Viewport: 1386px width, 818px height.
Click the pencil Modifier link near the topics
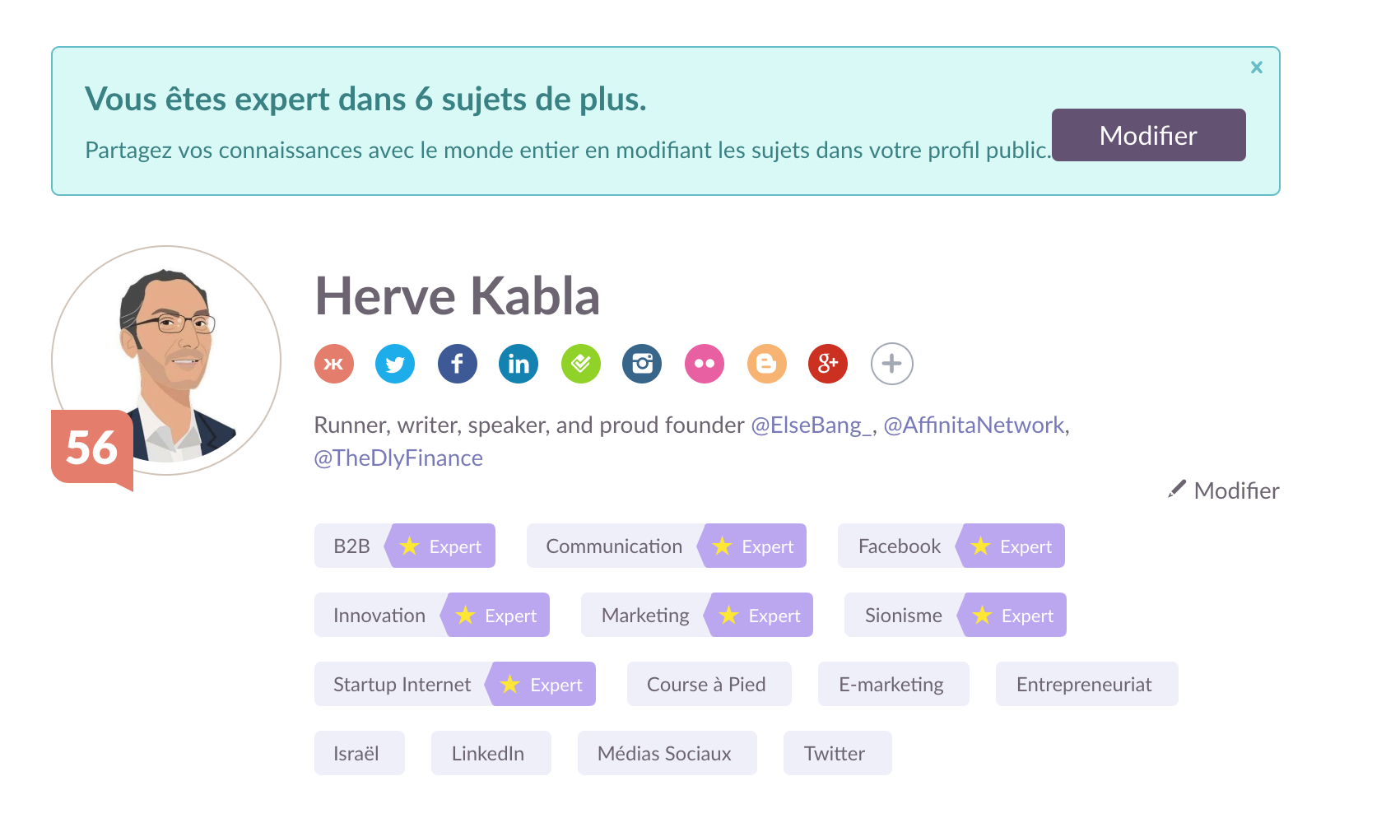pos(1224,490)
